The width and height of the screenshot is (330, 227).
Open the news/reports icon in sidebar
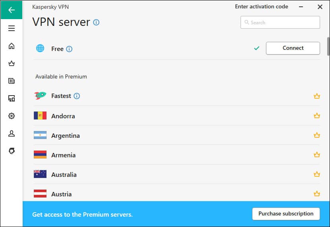coord(12,81)
